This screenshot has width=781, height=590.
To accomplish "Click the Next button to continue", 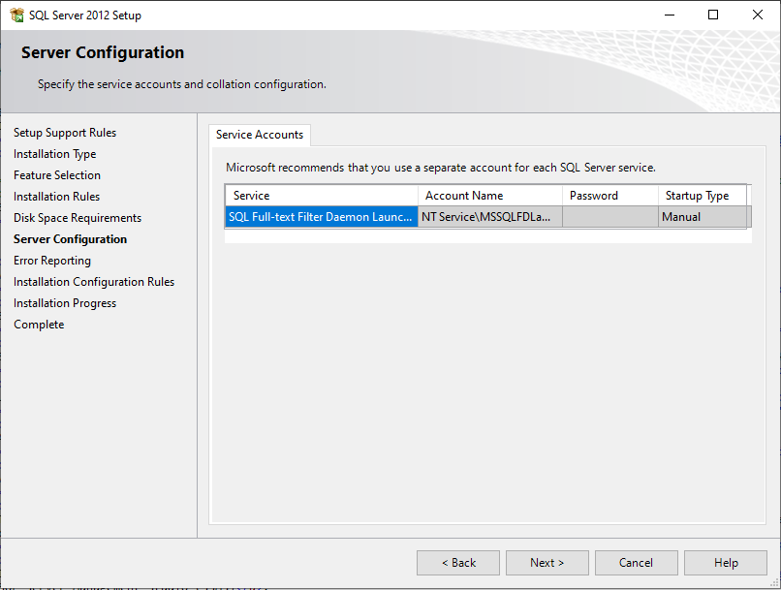I will click(547, 562).
